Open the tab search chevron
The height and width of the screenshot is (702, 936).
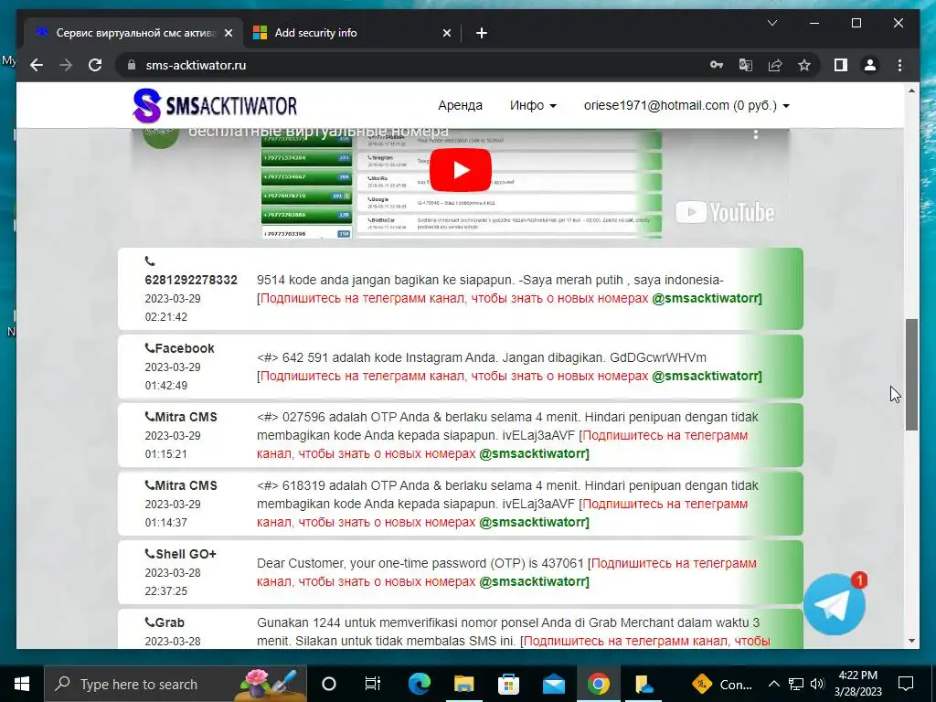pyautogui.click(x=771, y=23)
